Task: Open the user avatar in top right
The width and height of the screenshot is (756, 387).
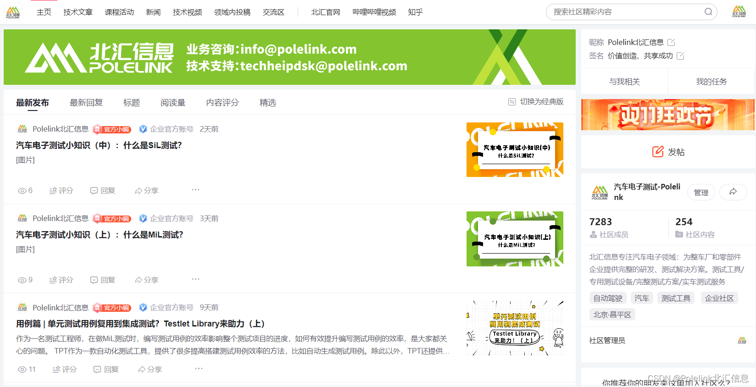Action: pos(739,12)
